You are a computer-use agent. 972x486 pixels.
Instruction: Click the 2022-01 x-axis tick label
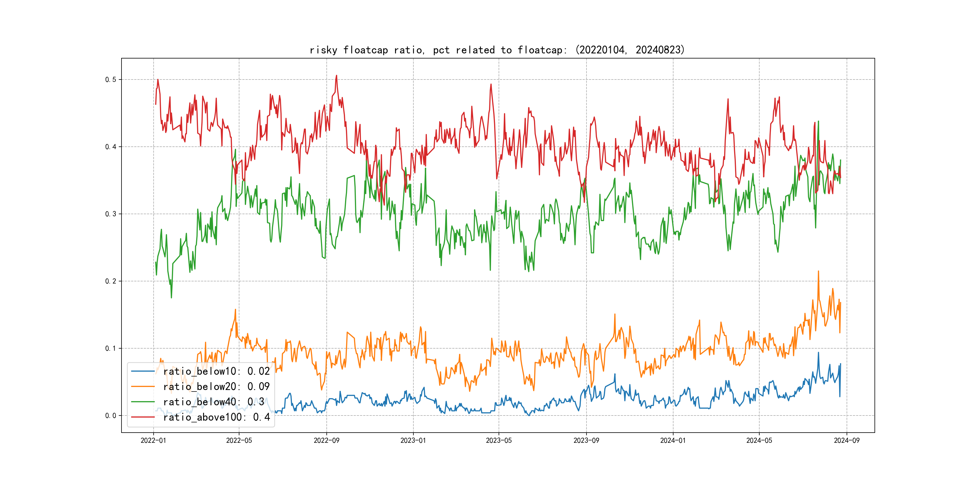[x=153, y=440]
